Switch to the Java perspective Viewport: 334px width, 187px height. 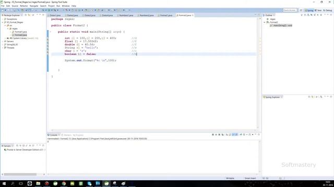tap(318, 10)
